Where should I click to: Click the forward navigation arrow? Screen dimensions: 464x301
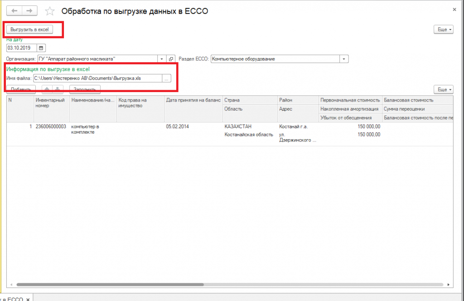click(x=29, y=10)
